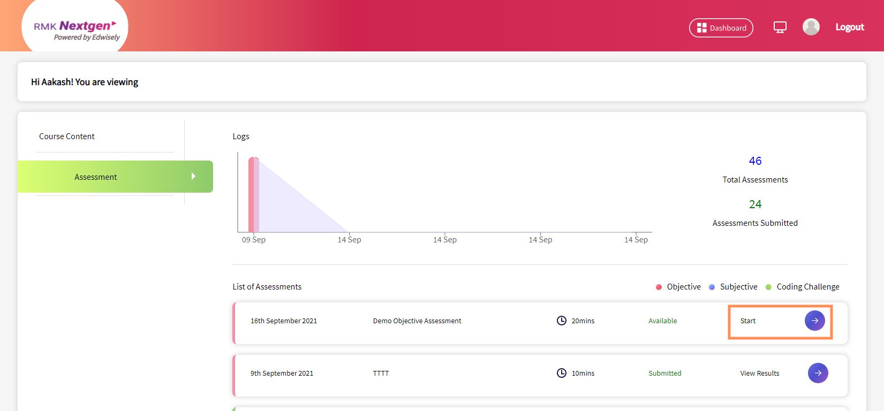Click the clock icon beside 10mins
Viewport: 884px width, 411px height.
pos(561,373)
